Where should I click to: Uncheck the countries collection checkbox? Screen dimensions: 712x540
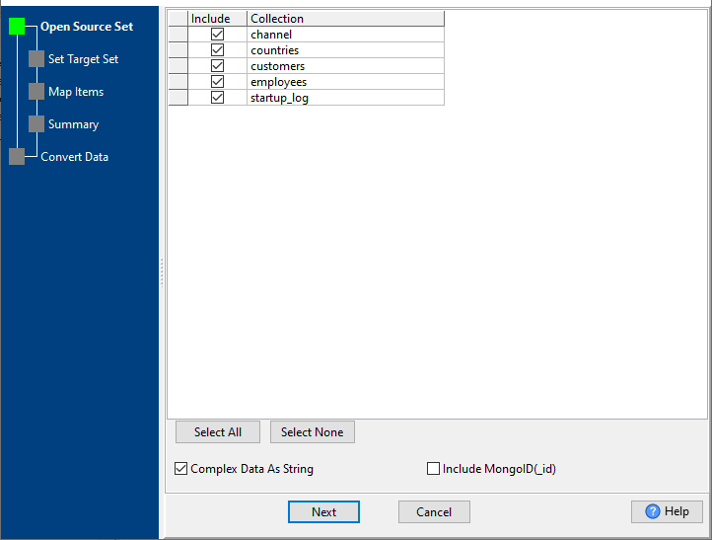pyautogui.click(x=218, y=50)
